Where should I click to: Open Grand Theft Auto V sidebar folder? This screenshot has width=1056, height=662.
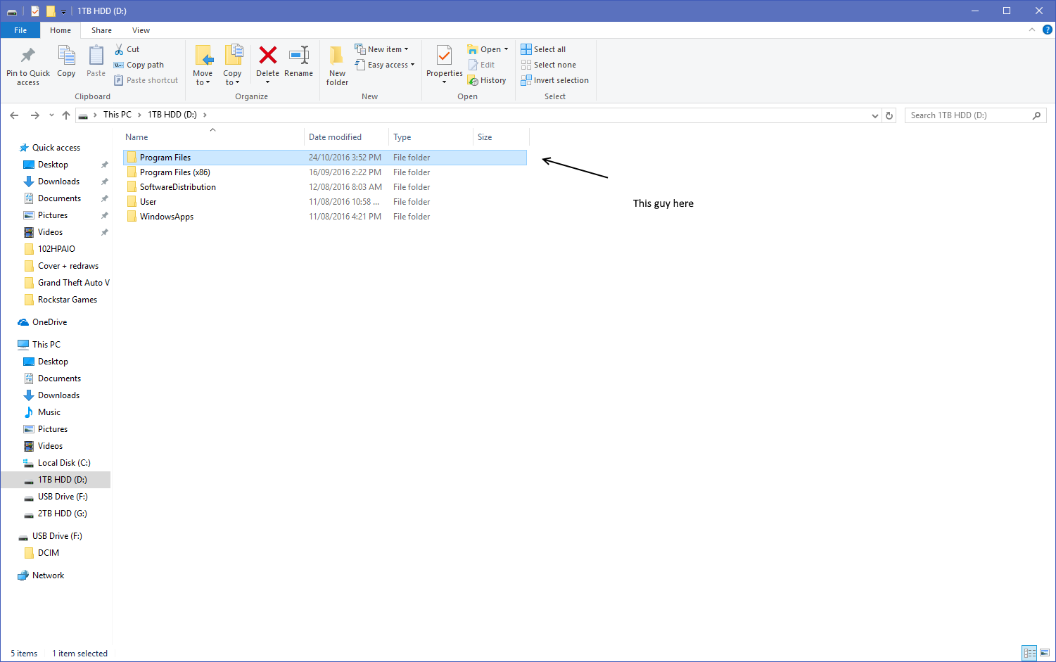67,283
